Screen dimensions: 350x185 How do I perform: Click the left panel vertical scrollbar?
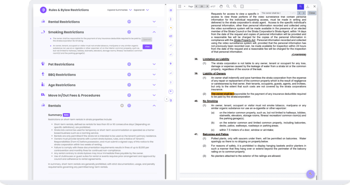165,166
